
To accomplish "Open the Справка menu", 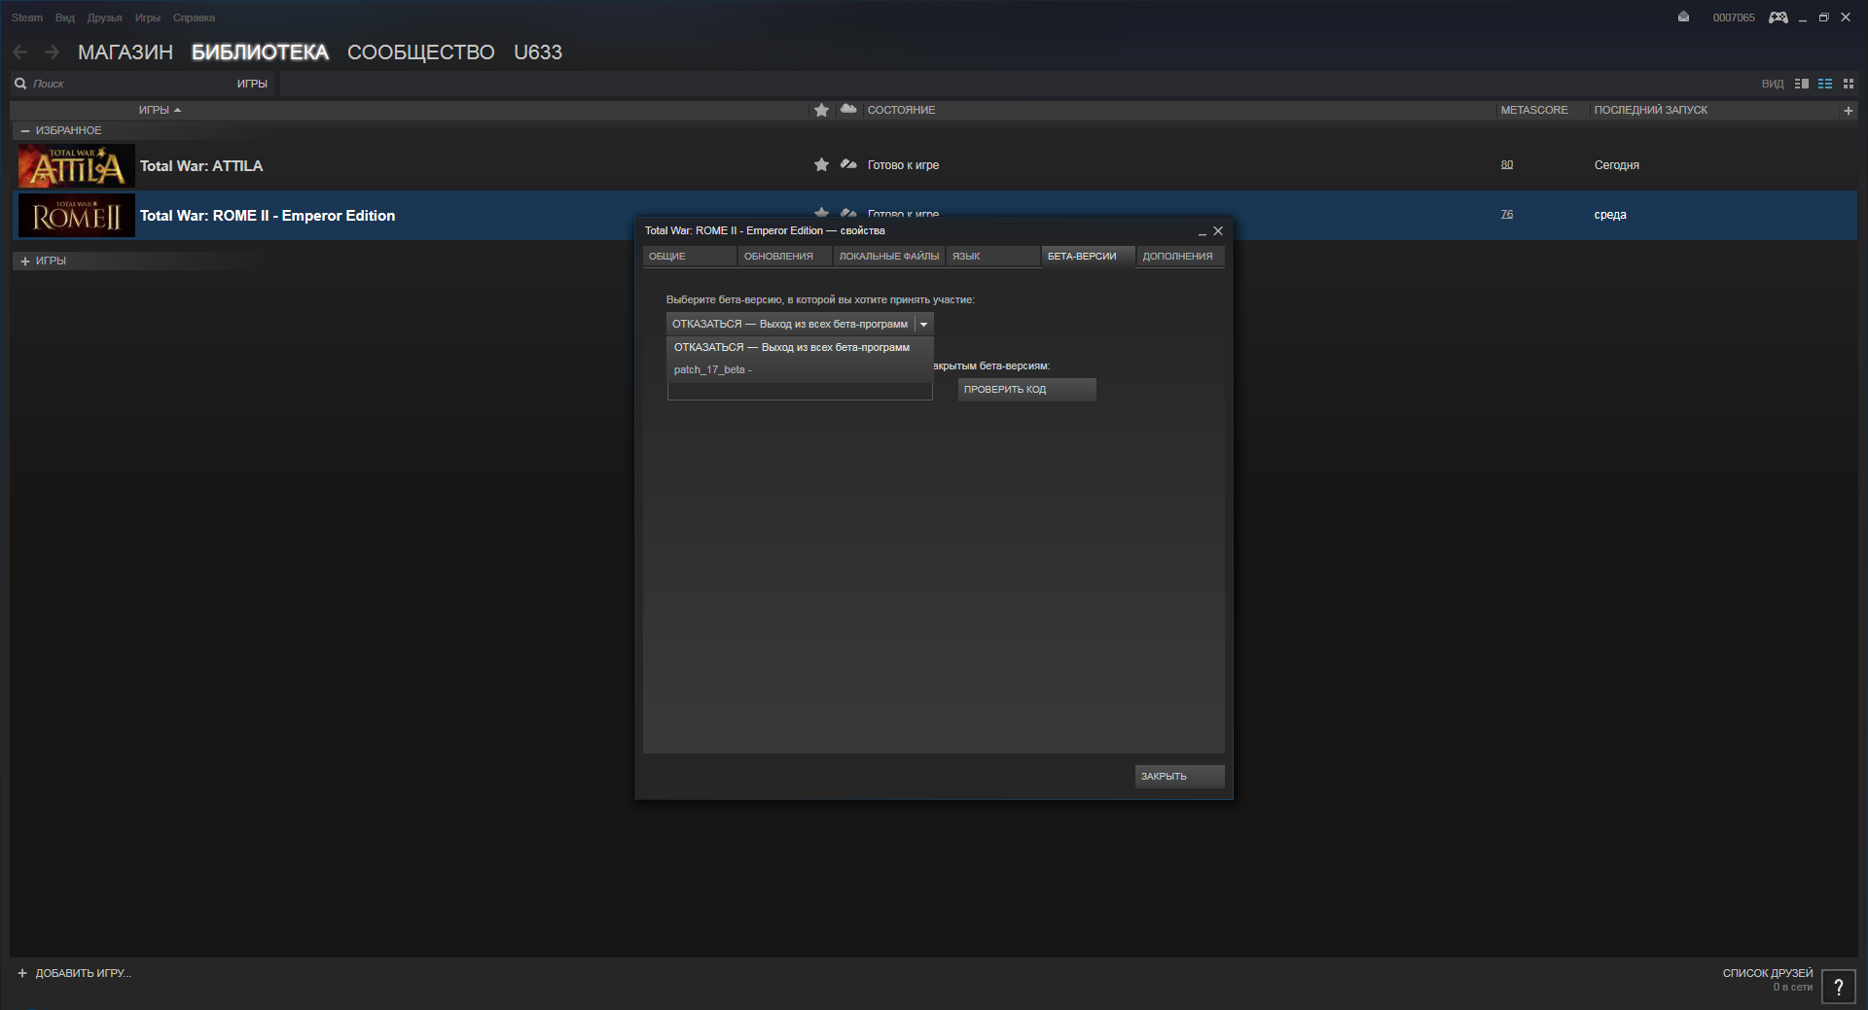I will [x=195, y=17].
